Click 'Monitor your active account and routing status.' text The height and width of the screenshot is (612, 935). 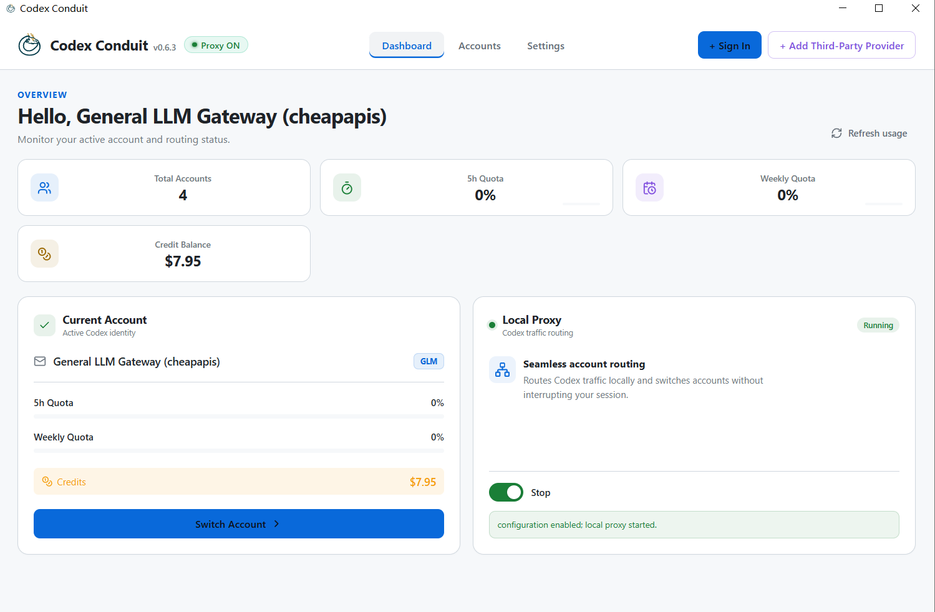[x=124, y=140]
